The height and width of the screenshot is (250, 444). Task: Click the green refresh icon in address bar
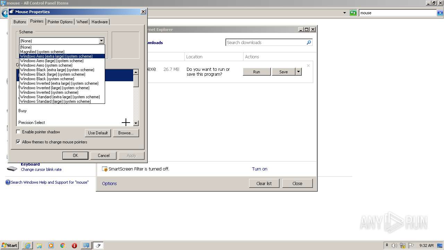click(x=353, y=13)
